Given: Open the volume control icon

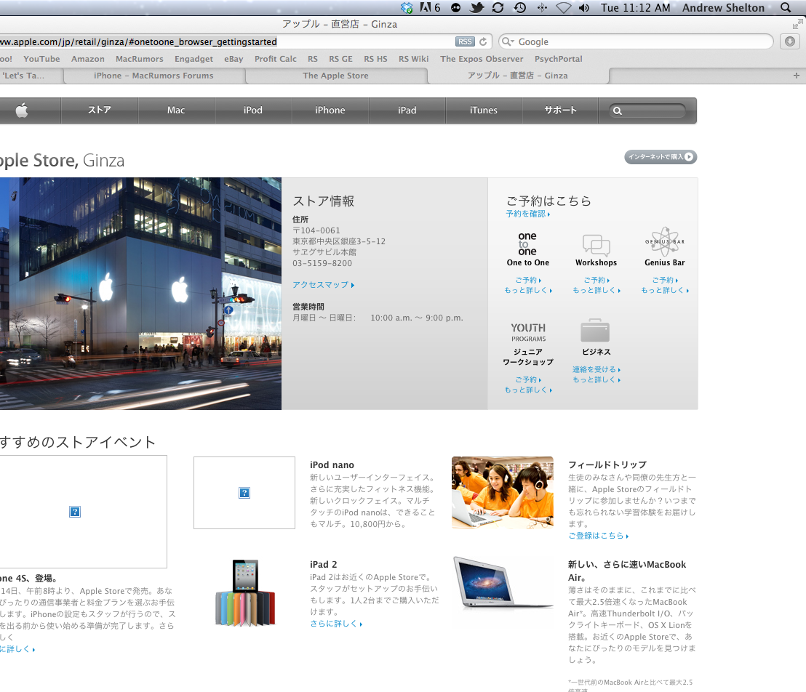Looking at the screenshot, I should tap(584, 8).
